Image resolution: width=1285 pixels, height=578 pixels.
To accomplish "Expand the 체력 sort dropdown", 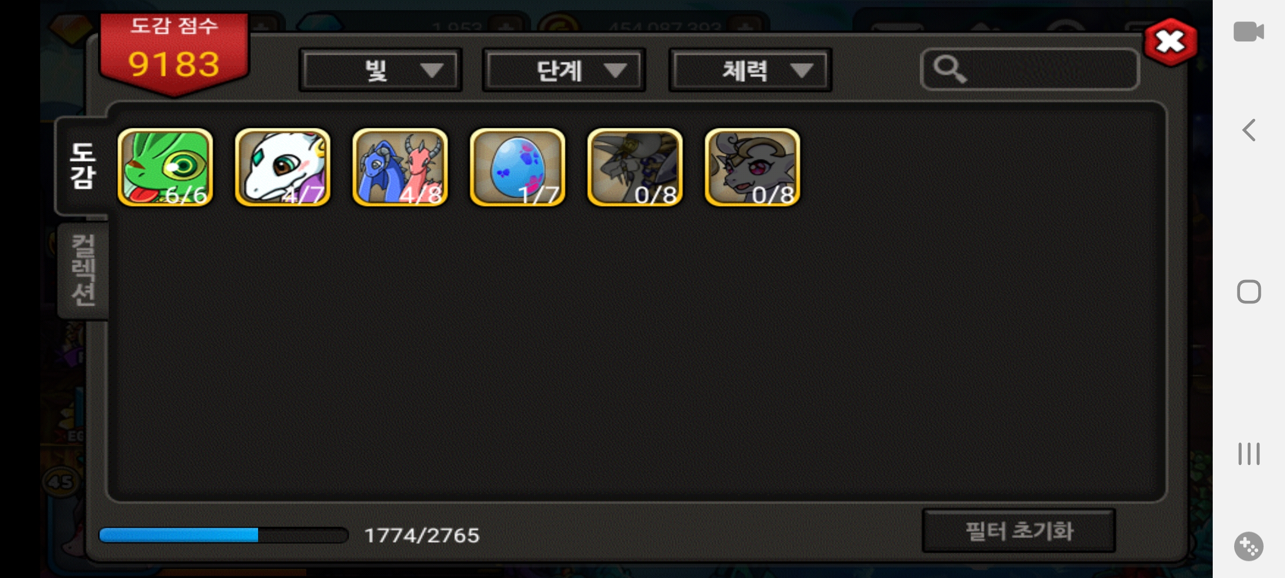I will tap(750, 70).
